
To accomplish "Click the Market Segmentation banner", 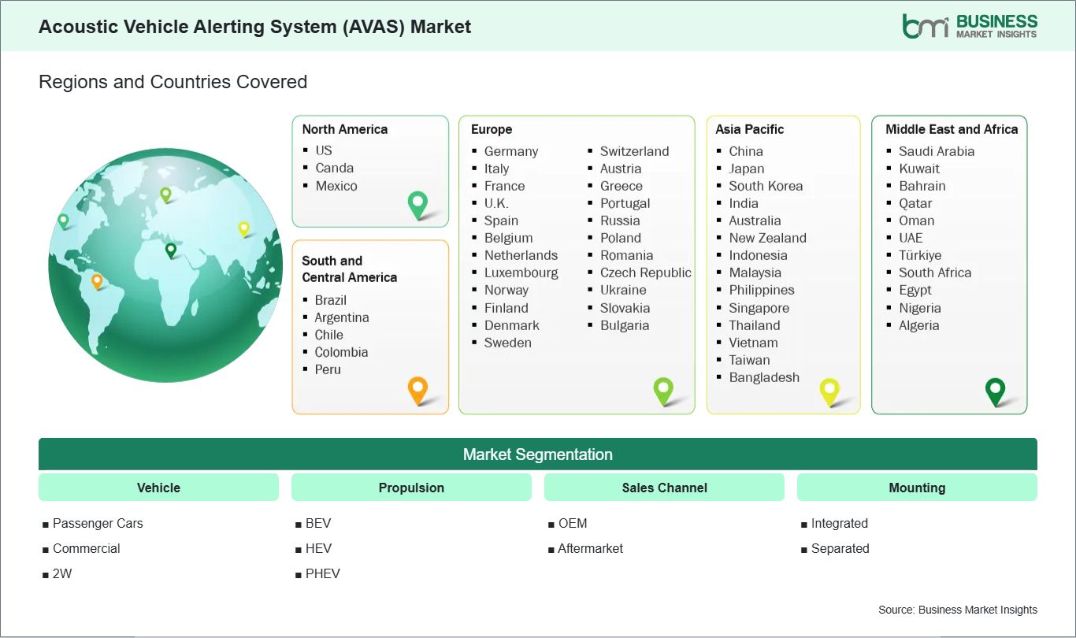I will coord(538,454).
